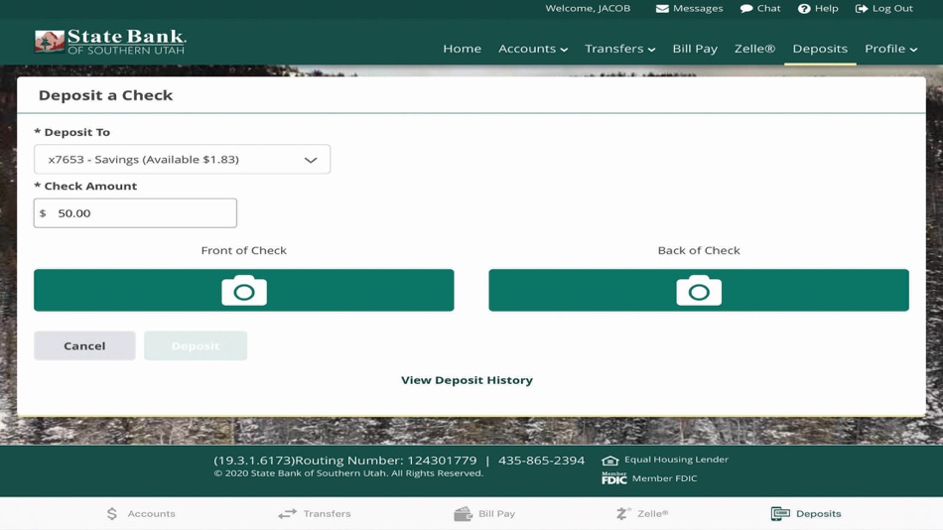Viewport: 943px width, 530px height.
Task: Click the Help question mark icon
Action: pos(804,8)
